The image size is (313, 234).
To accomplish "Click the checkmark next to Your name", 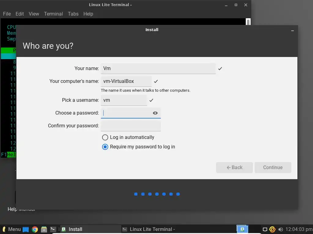I will (220, 69).
